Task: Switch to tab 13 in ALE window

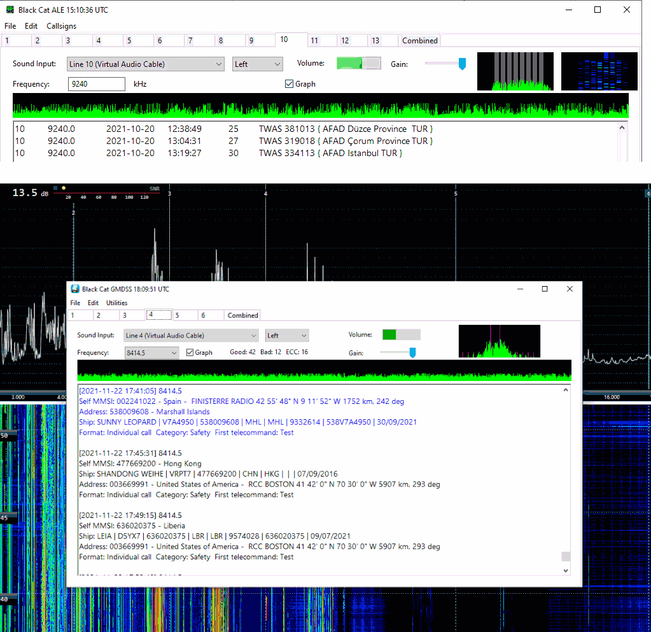Action: click(383, 40)
